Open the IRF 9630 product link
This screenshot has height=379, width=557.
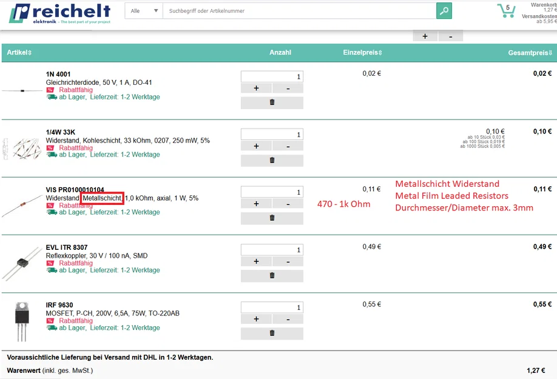pos(59,305)
